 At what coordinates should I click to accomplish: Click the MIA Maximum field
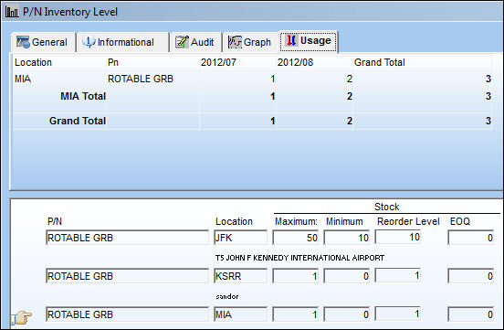pyautogui.click(x=296, y=314)
